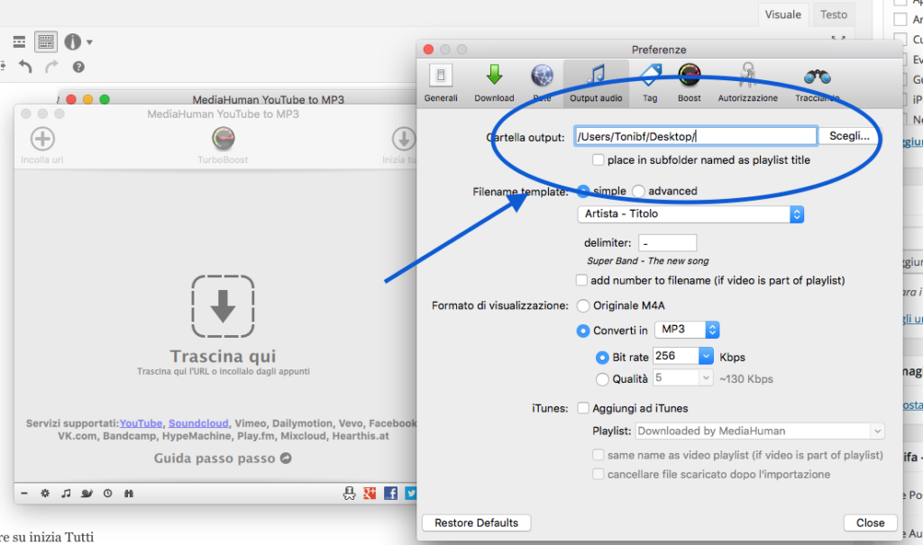Image resolution: width=923 pixels, height=545 pixels.
Task: Click the top-hat mascot icon in bottom bar
Action: [x=349, y=494]
